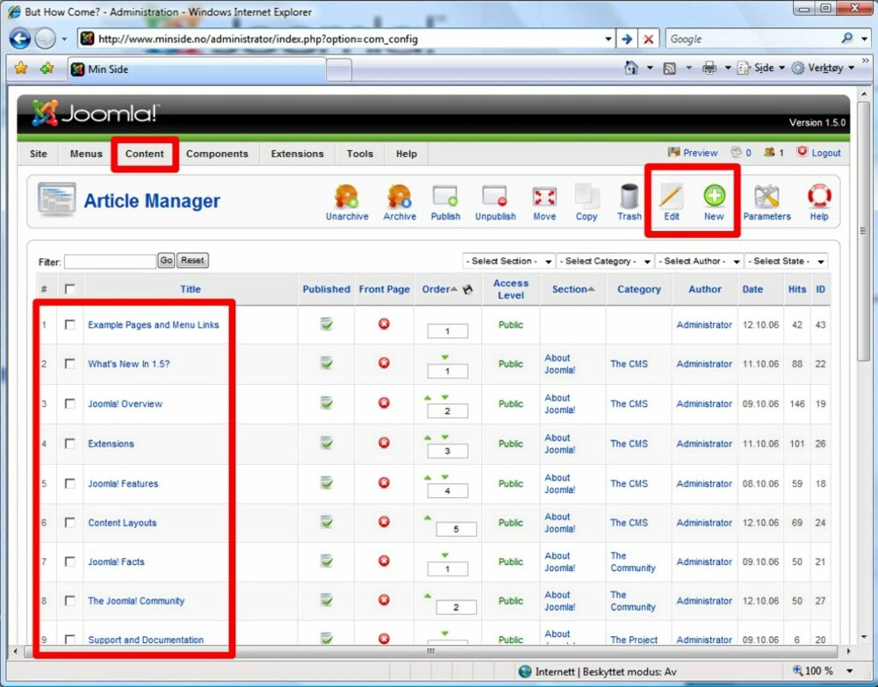Open article Parameters icon
The width and height of the screenshot is (878, 687).
[766, 197]
